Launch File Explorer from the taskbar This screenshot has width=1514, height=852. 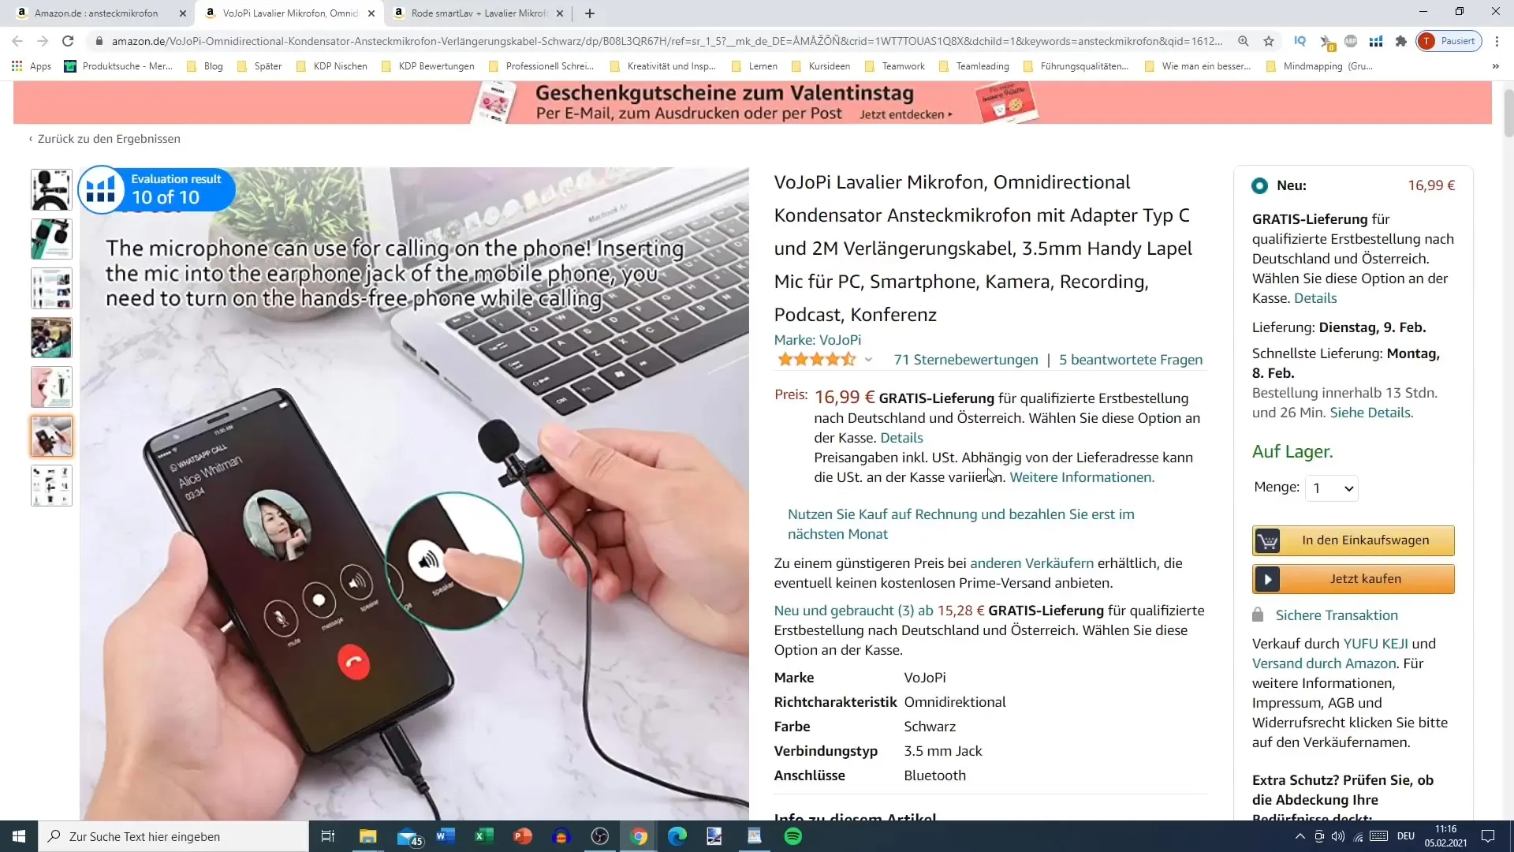[368, 836]
